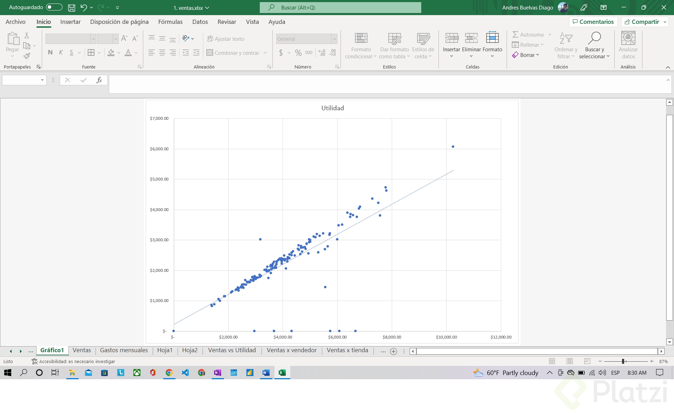This screenshot has height=414, width=674.
Task: Click the Save icon in title bar
Action: coord(72,7)
